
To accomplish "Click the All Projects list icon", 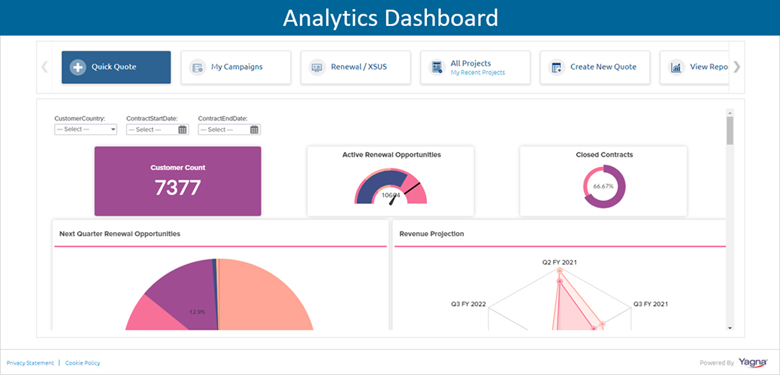I will 437,67.
